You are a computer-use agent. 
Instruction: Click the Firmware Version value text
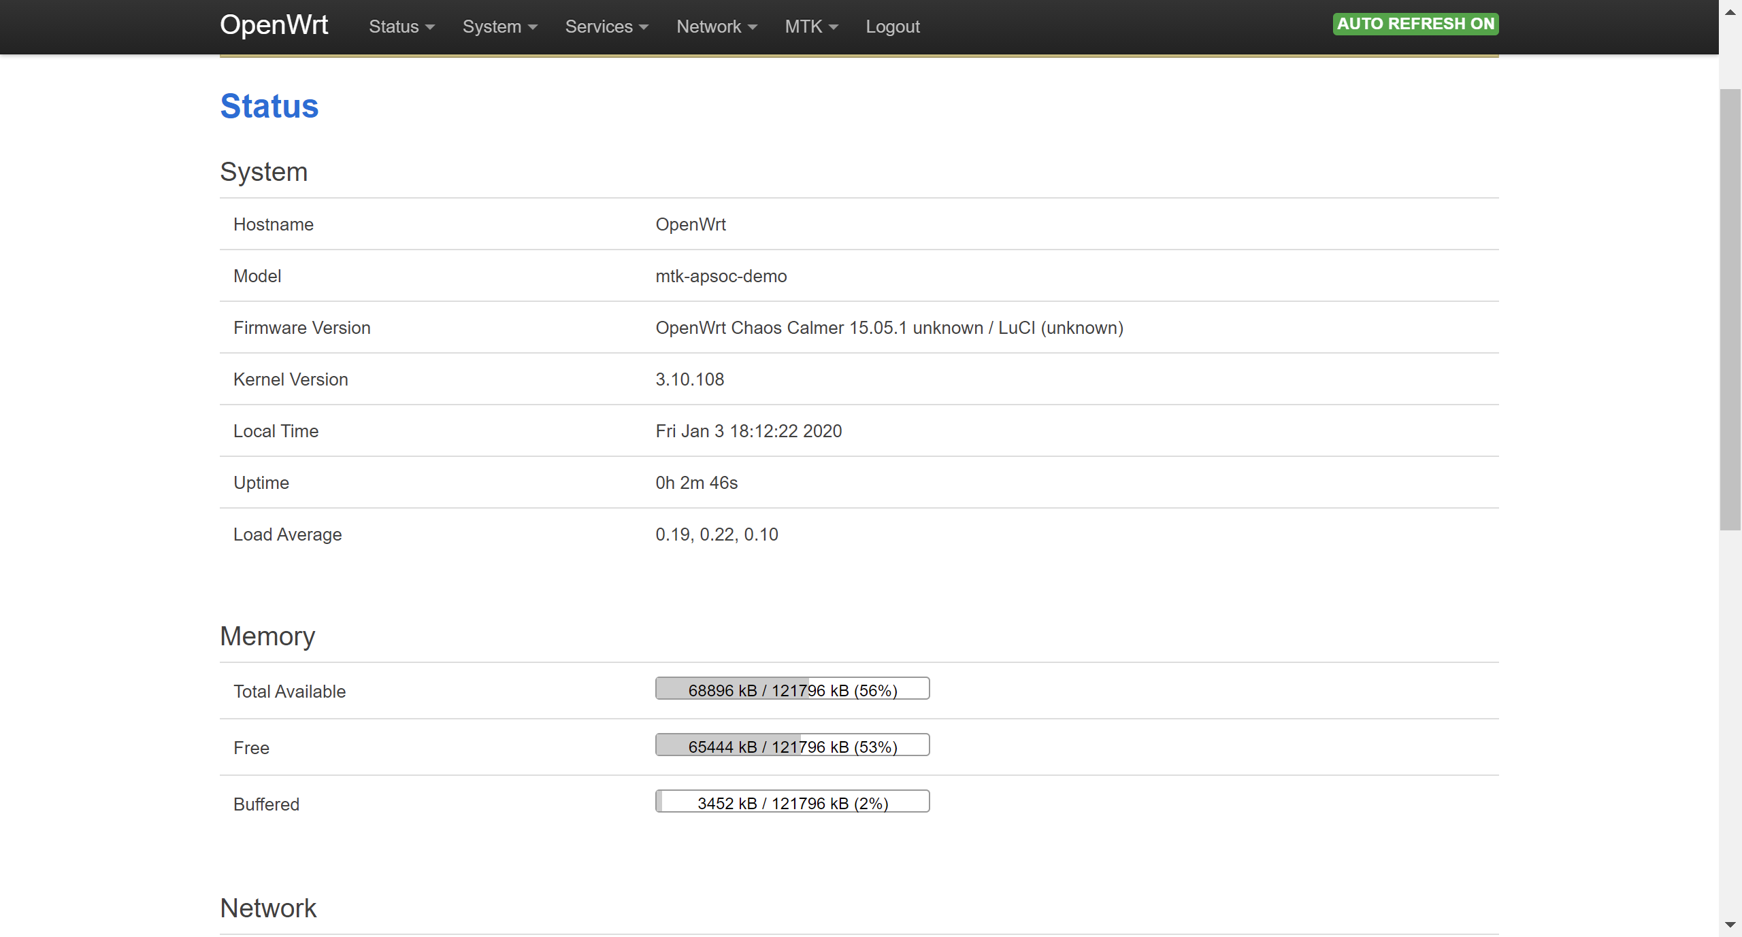(x=889, y=328)
